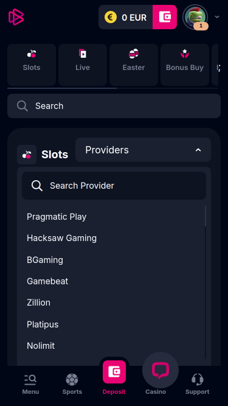
Task: Click the dinosaur profile avatar
Action: click(195, 17)
